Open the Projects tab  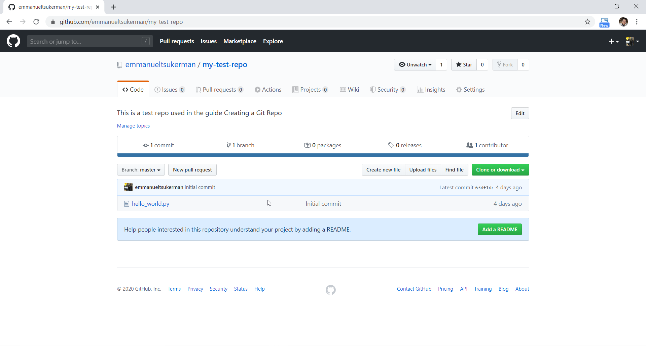click(x=310, y=90)
